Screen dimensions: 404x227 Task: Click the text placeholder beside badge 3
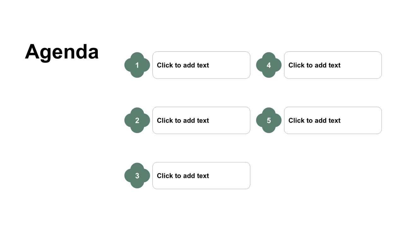[x=201, y=176]
